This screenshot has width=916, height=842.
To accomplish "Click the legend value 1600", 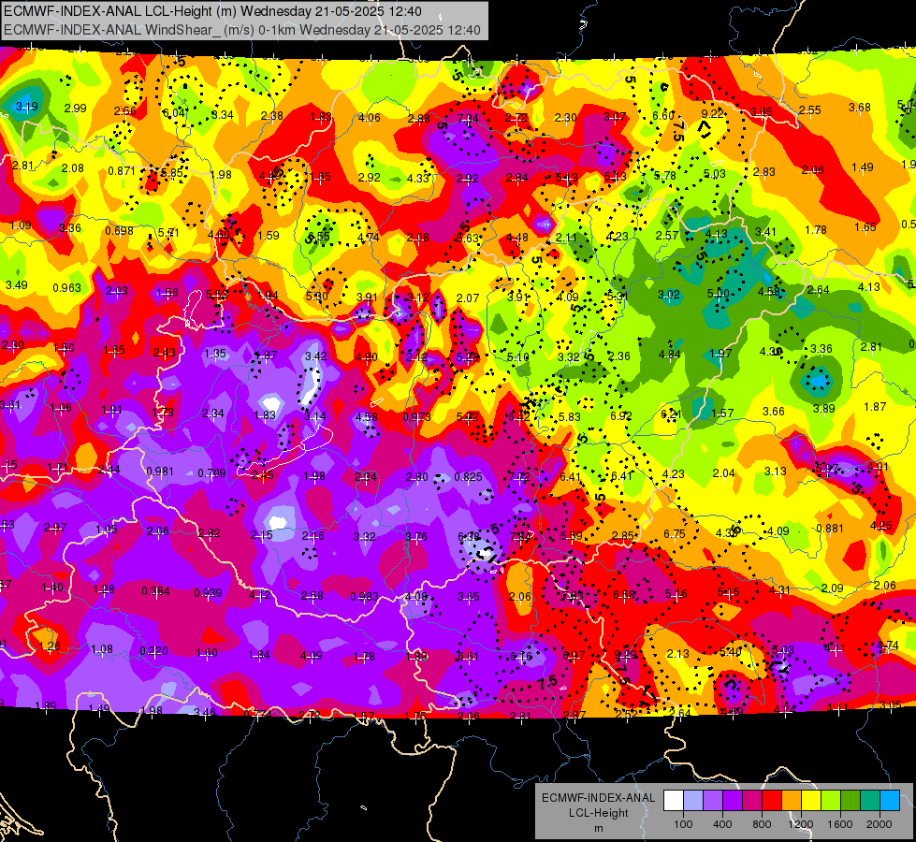I will [x=840, y=824].
